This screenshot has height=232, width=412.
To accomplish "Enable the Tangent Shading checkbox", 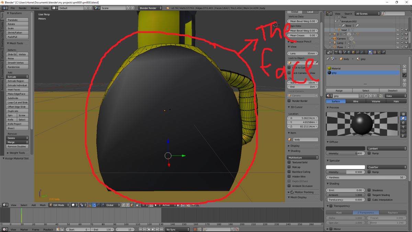I will [x=369, y=195].
